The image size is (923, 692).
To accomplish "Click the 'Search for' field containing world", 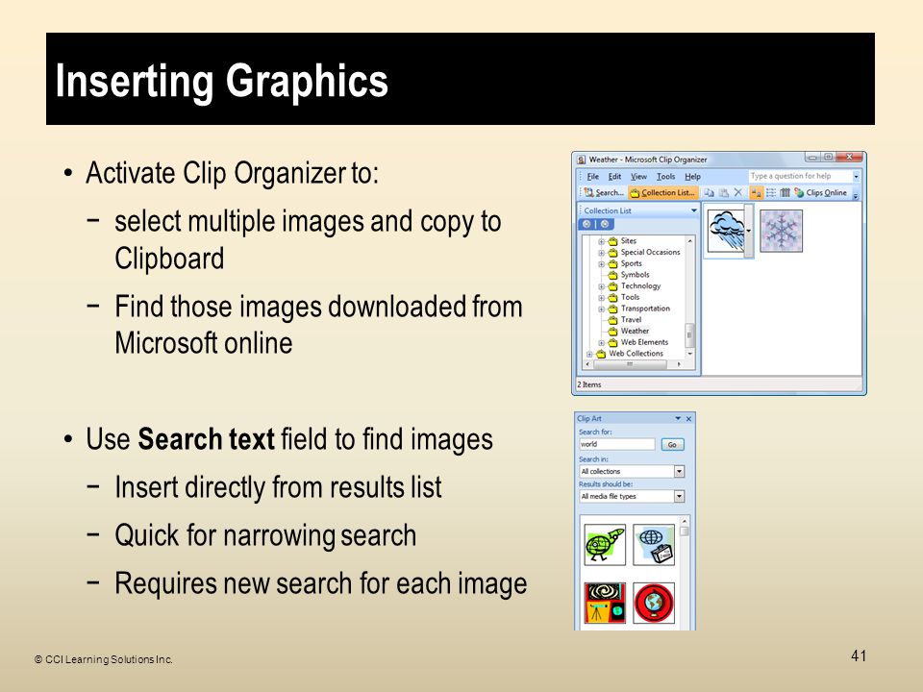I will click(x=617, y=444).
